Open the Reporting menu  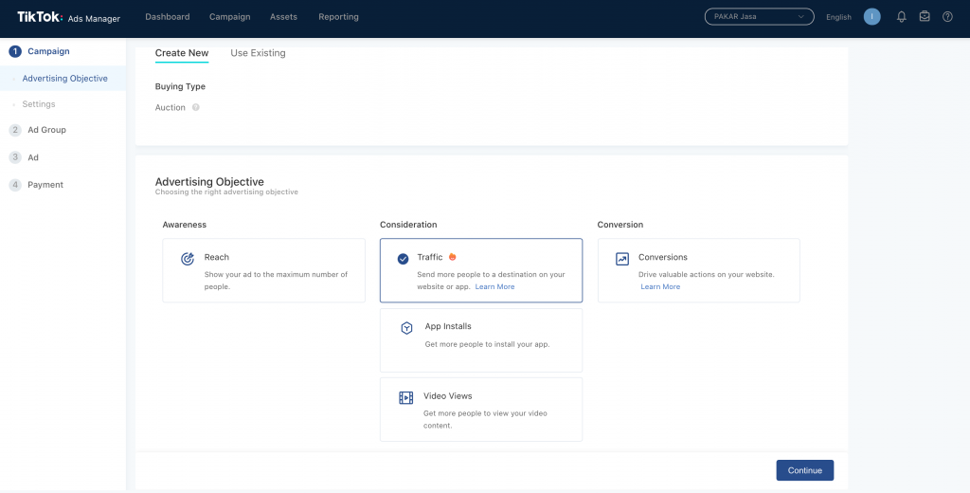click(x=338, y=17)
